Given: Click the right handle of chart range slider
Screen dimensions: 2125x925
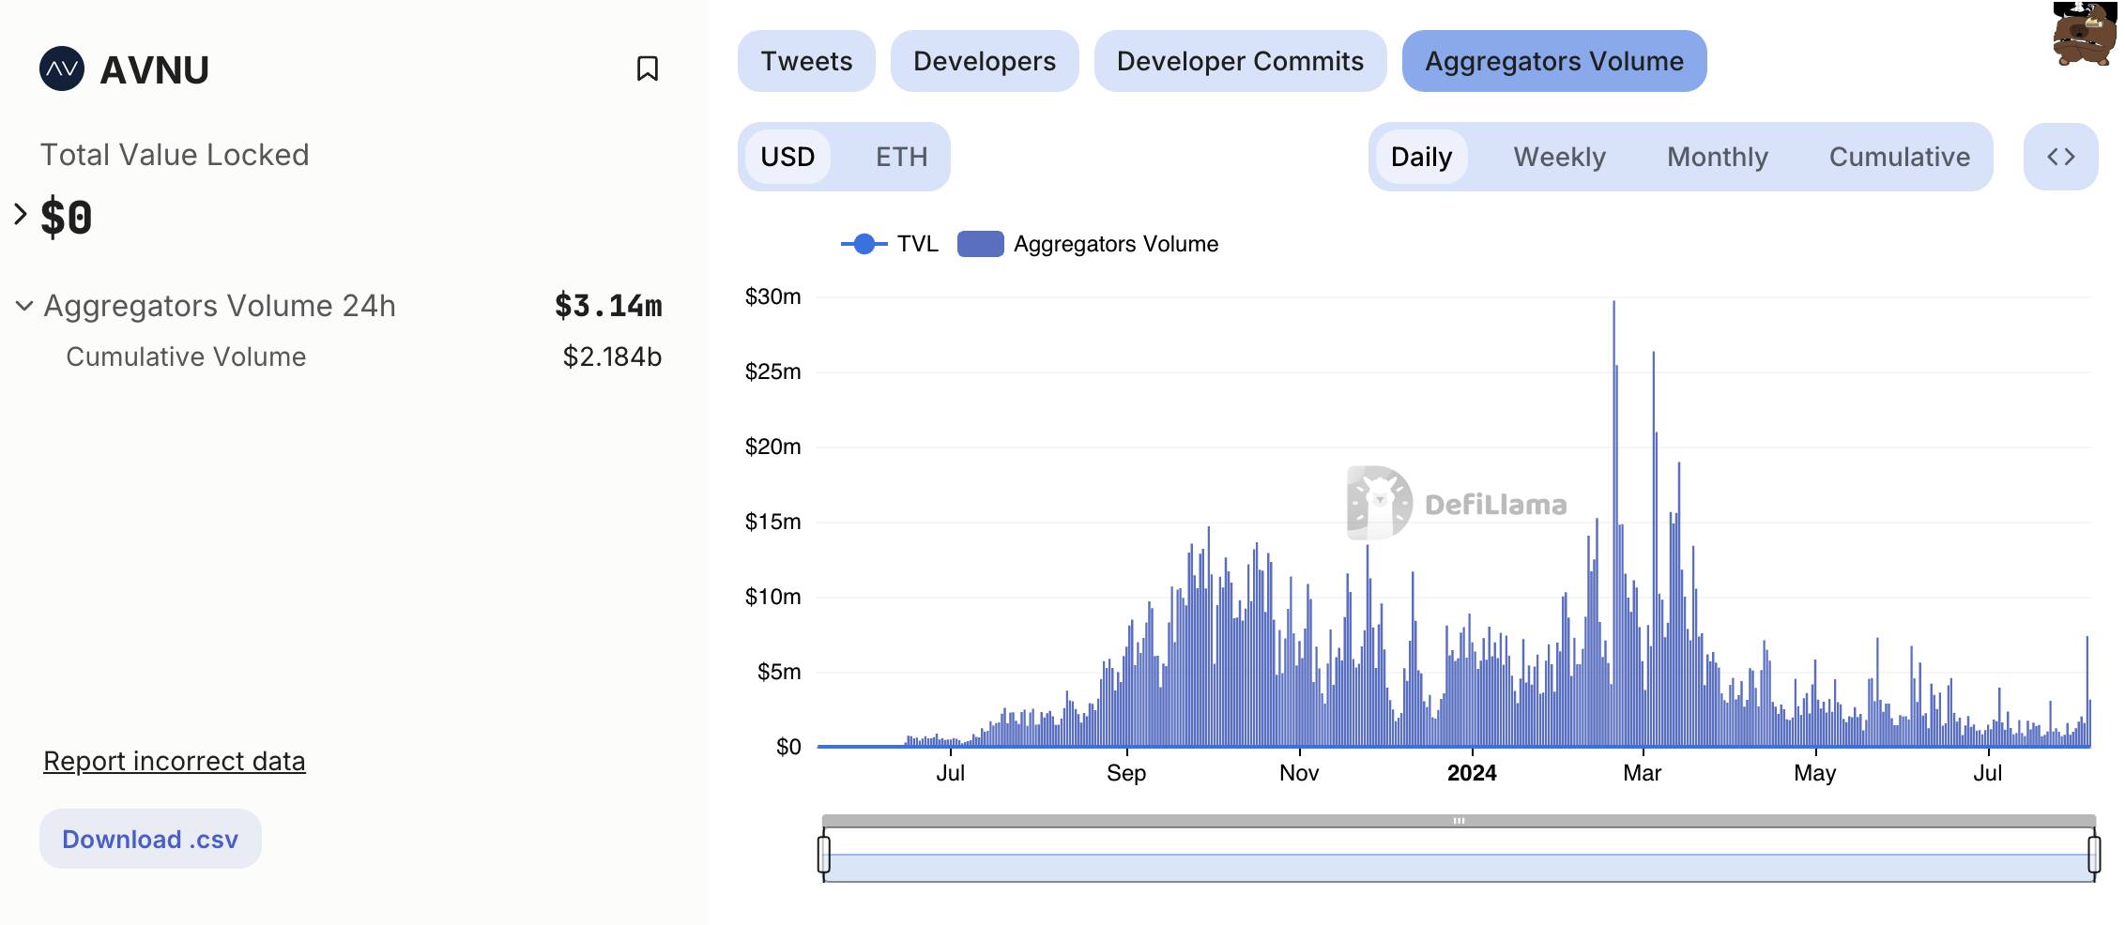Looking at the screenshot, I should 2093,855.
